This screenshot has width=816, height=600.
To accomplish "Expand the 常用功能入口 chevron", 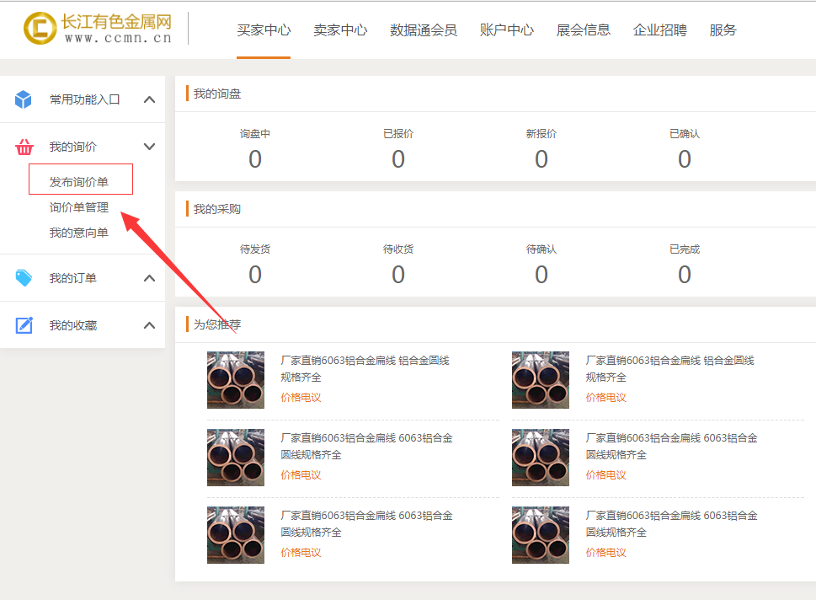I will pyautogui.click(x=149, y=99).
